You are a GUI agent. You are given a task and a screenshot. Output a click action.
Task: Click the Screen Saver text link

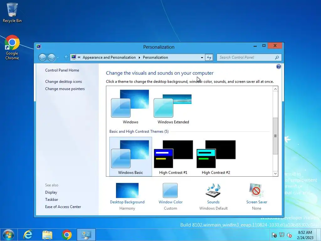click(x=257, y=202)
